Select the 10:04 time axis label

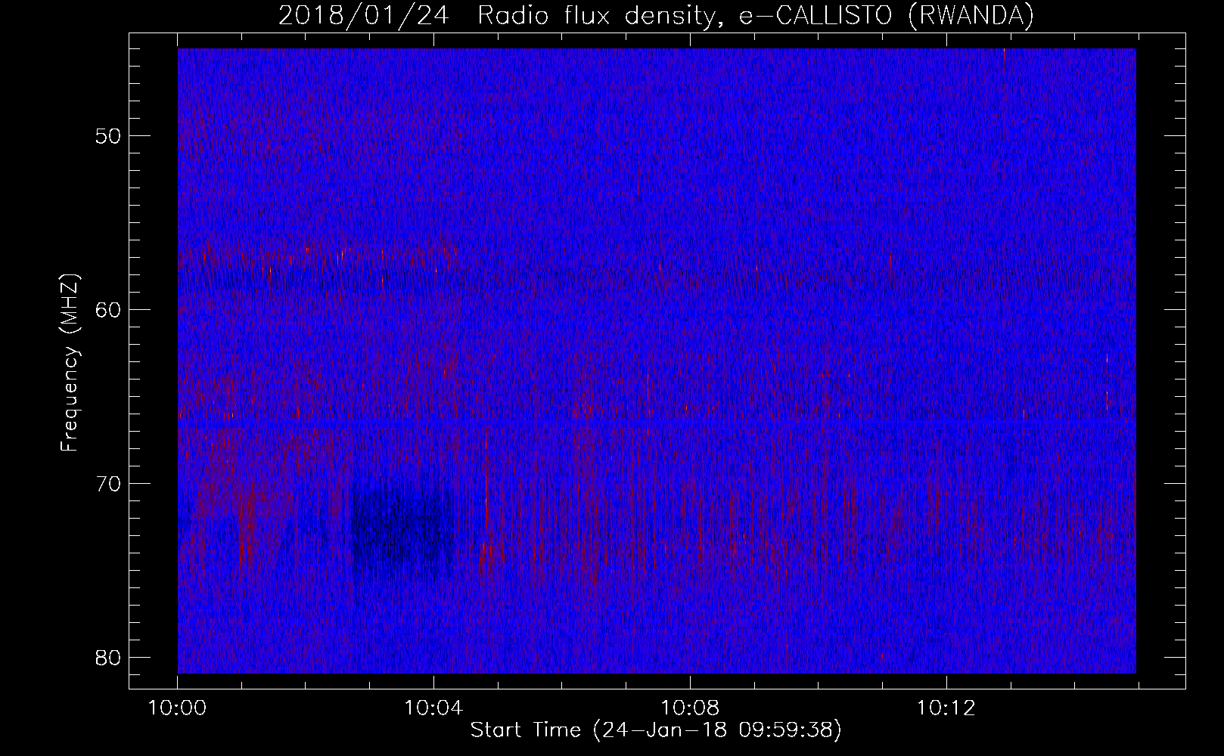(433, 708)
